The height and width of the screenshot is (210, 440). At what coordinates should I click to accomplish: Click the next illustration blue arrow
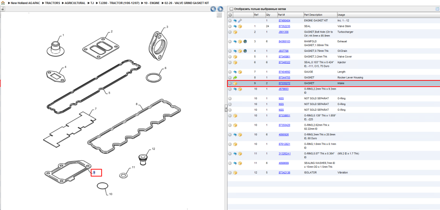tap(220, 9)
